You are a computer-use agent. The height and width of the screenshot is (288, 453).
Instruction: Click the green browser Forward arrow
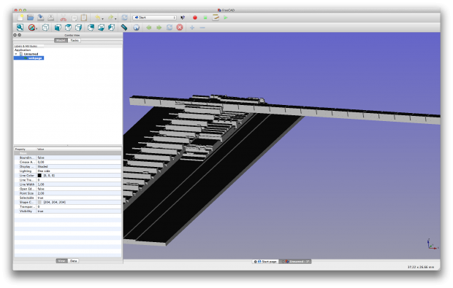(x=159, y=28)
